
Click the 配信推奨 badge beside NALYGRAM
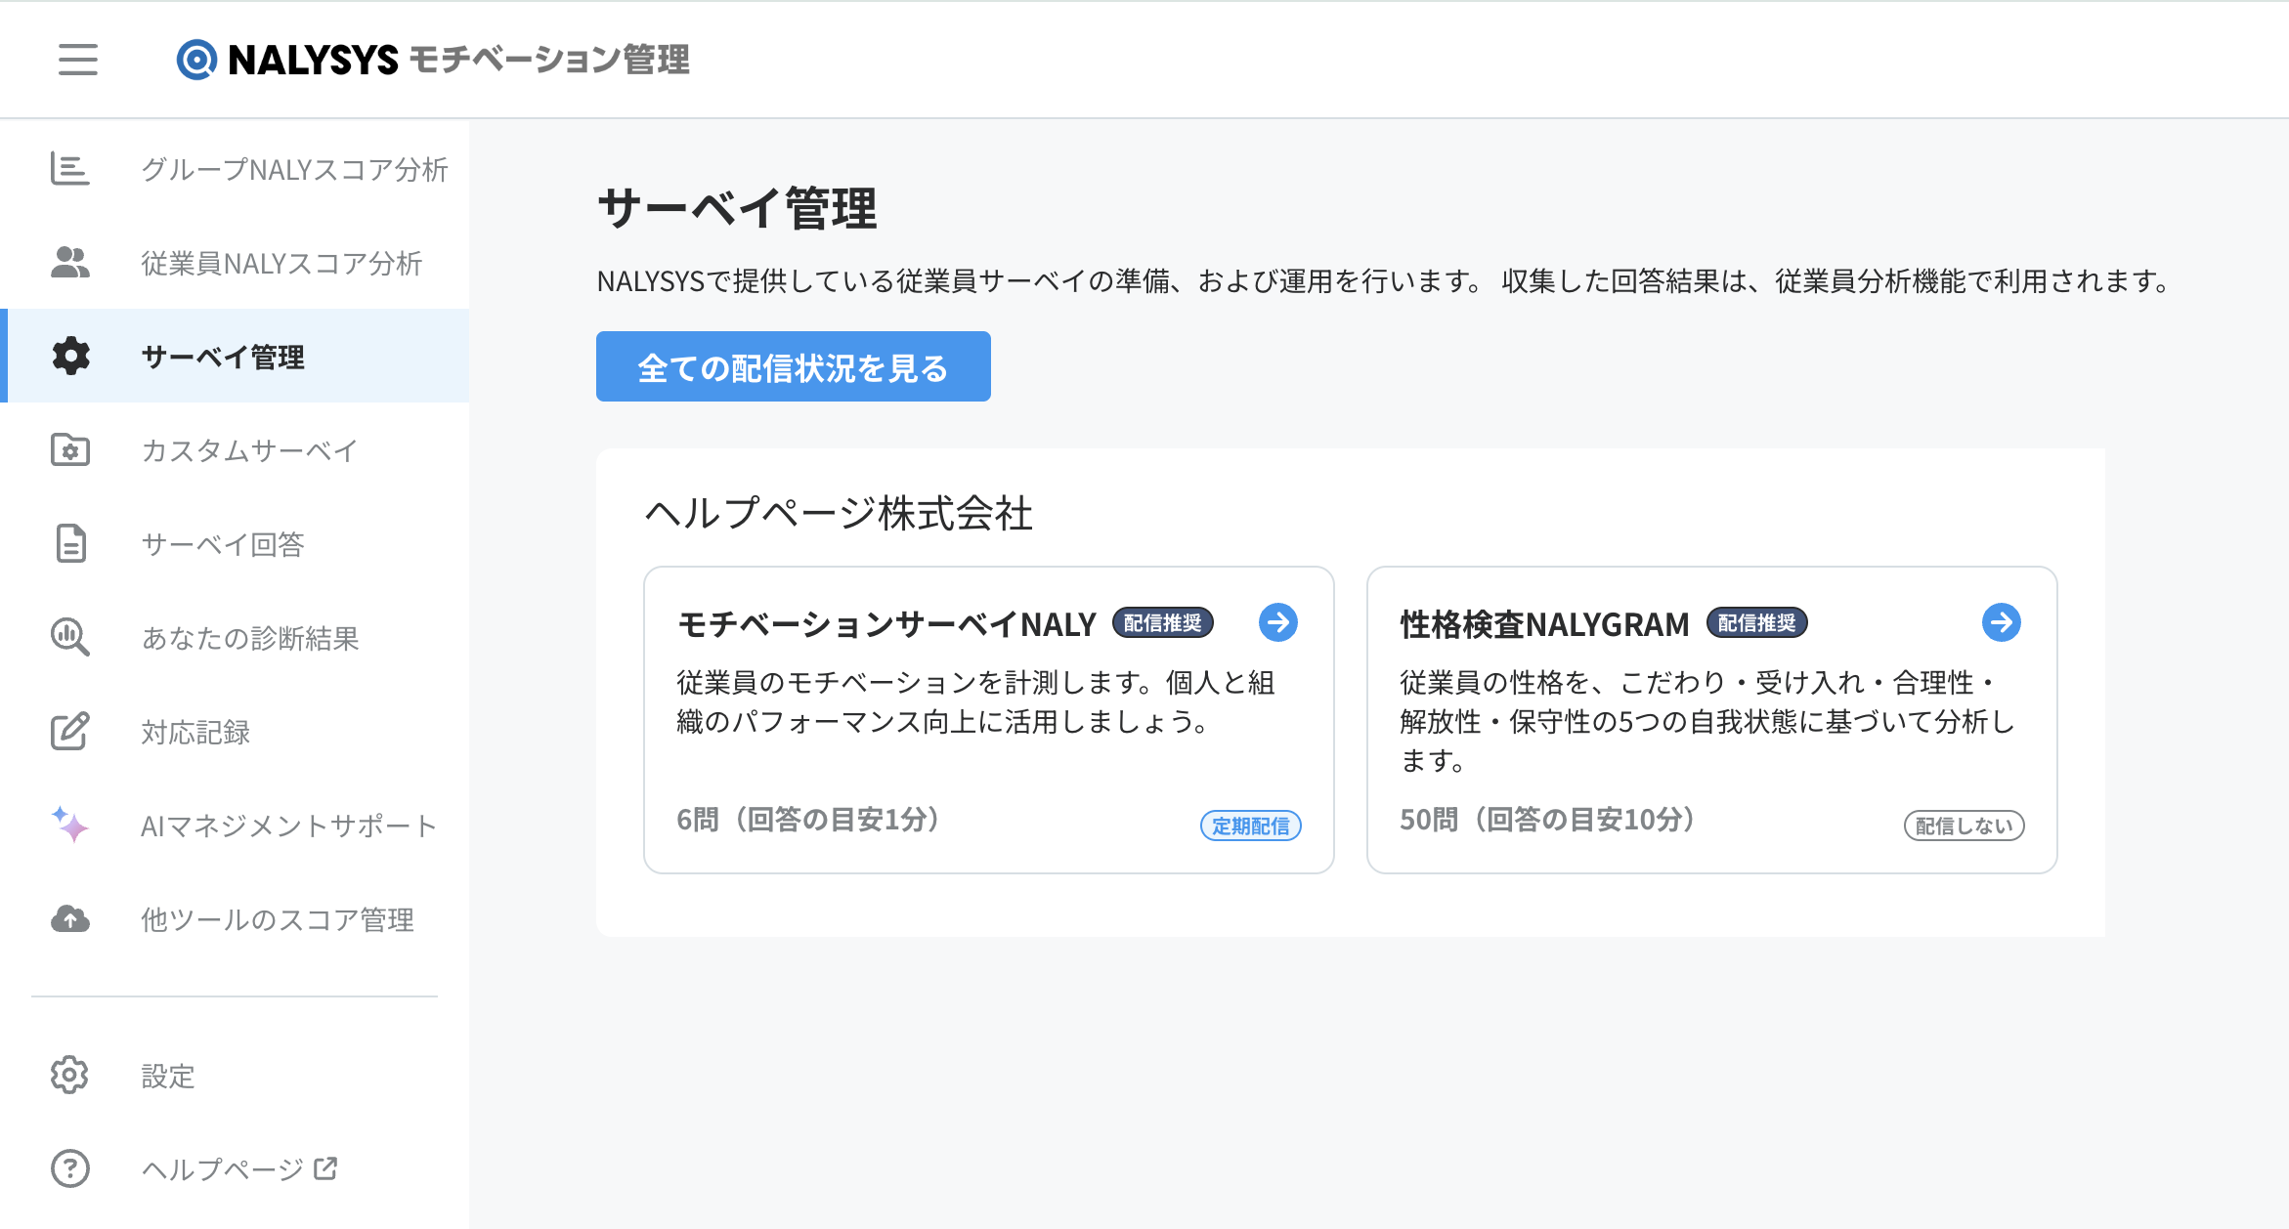pos(1756,623)
